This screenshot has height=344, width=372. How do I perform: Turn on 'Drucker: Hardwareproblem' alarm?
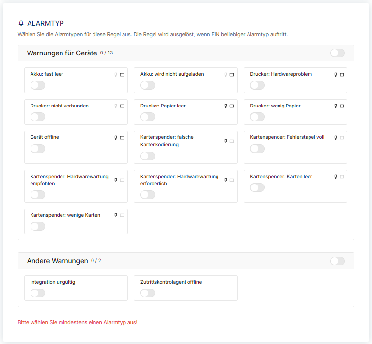pos(257,85)
